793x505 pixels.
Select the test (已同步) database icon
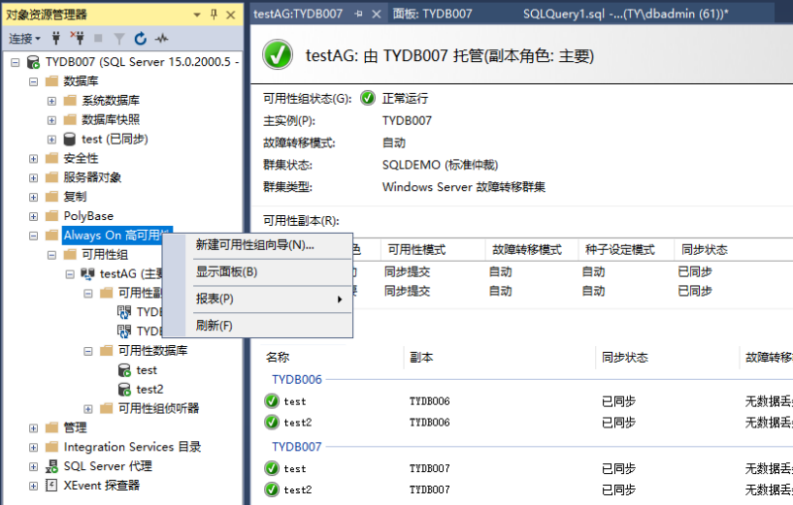point(70,140)
